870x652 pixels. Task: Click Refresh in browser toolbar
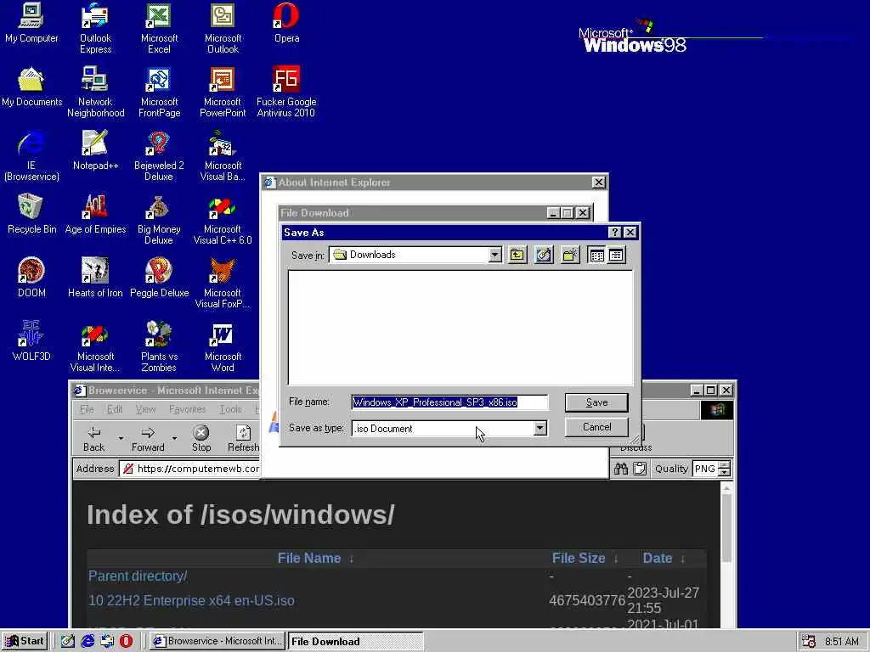point(243,439)
